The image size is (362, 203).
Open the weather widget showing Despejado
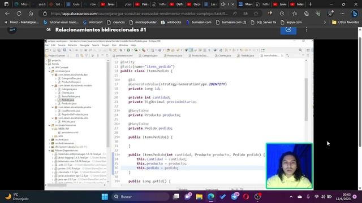pos(17,197)
